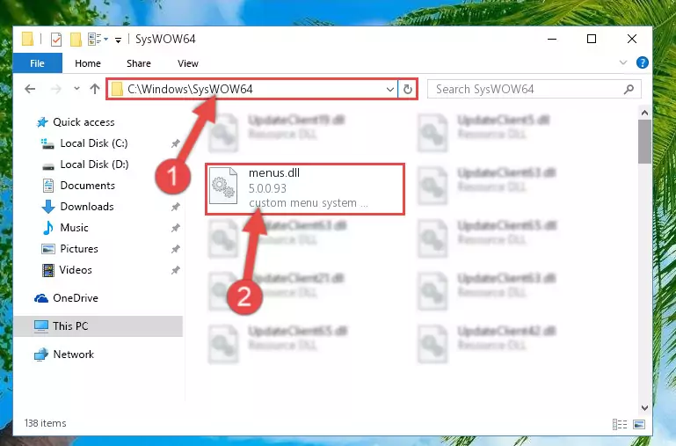Maximize the SysWOW64 window
The image size is (676, 446).
[592, 40]
